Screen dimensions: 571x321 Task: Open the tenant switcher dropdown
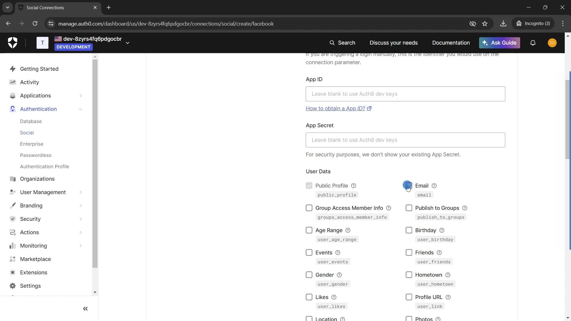(128, 43)
